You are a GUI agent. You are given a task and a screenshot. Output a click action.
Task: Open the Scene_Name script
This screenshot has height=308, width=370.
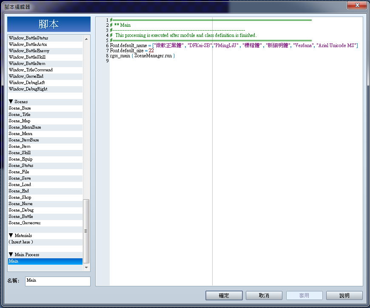point(46,203)
